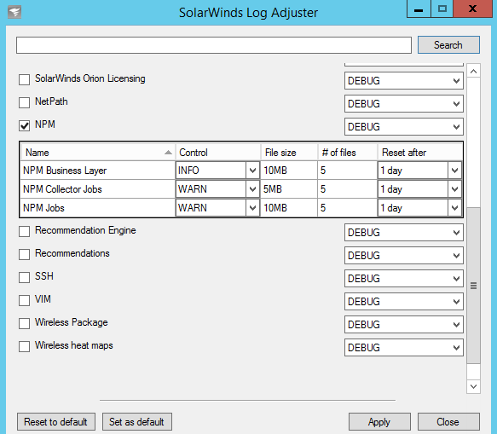The width and height of the screenshot is (497, 434).
Task: Open NetPath log level dropdown
Action: pos(404,104)
